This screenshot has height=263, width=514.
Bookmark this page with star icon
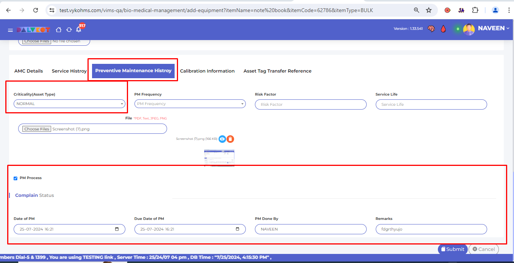[429, 10]
